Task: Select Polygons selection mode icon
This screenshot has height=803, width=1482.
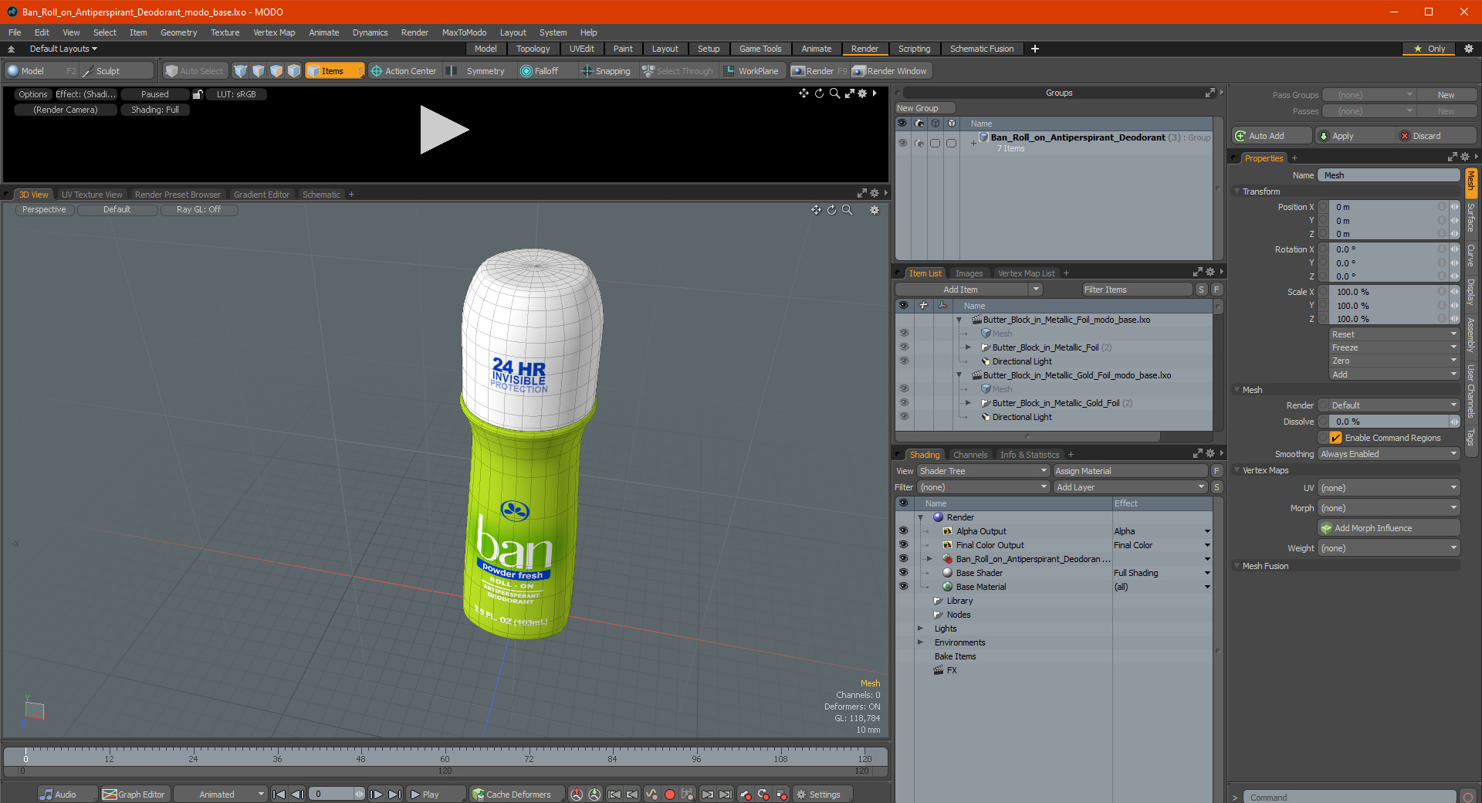Action: [x=276, y=71]
